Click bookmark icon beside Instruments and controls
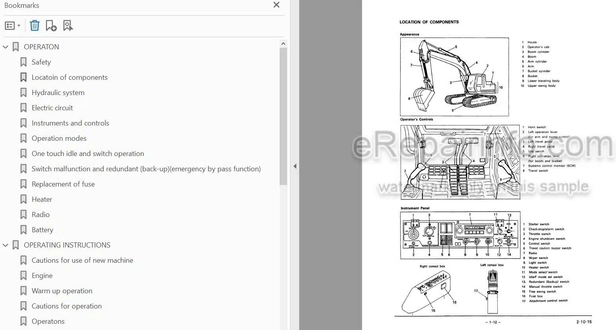The height and width of the screenshot is (330, 616). (x=23, y=123)
